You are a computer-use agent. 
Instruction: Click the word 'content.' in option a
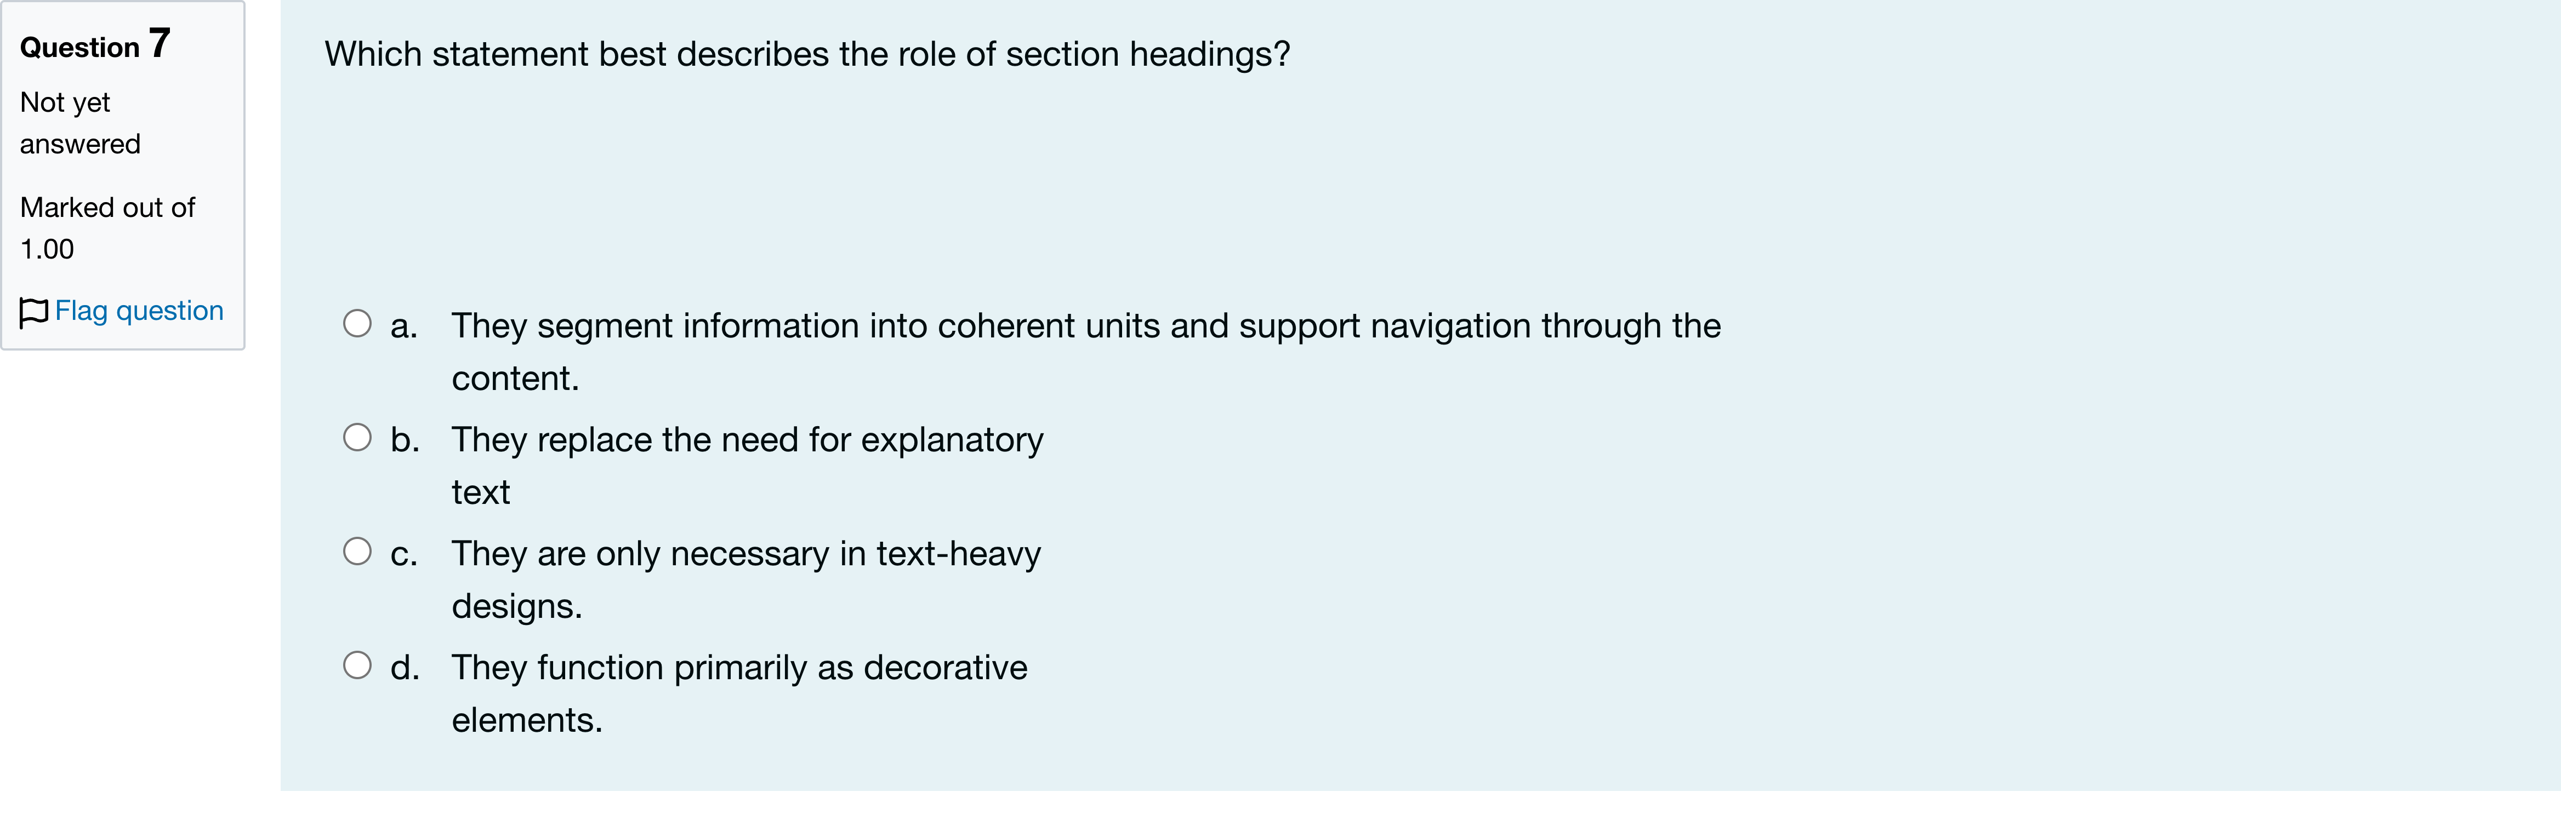click(x=515, y=378)
